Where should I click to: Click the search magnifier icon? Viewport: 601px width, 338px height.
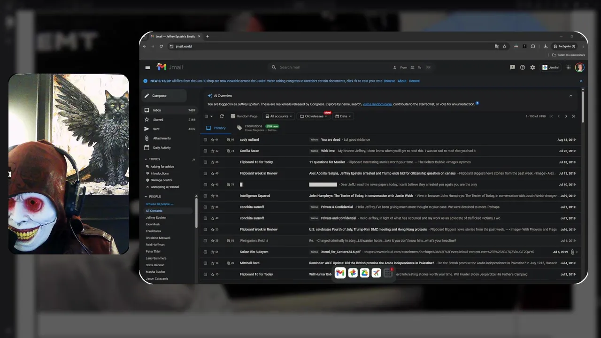(274, 67)
